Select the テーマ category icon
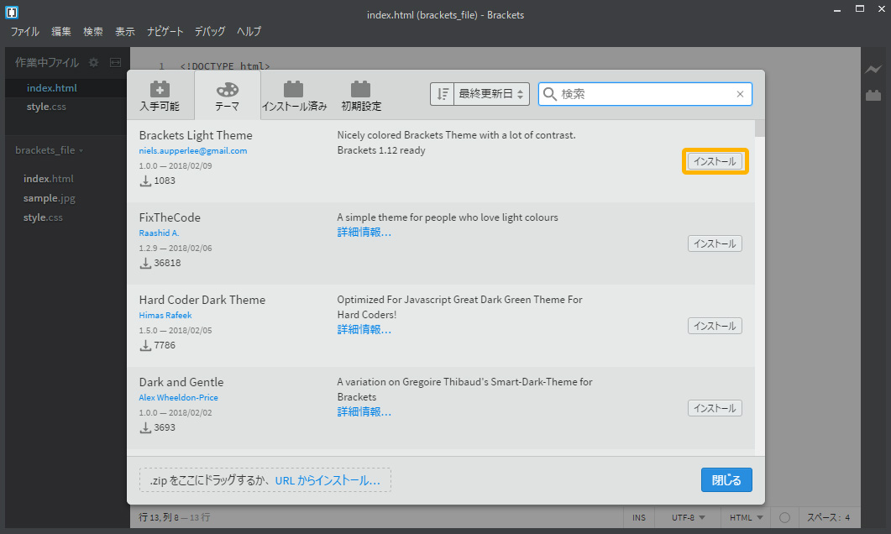 (226, 94)
